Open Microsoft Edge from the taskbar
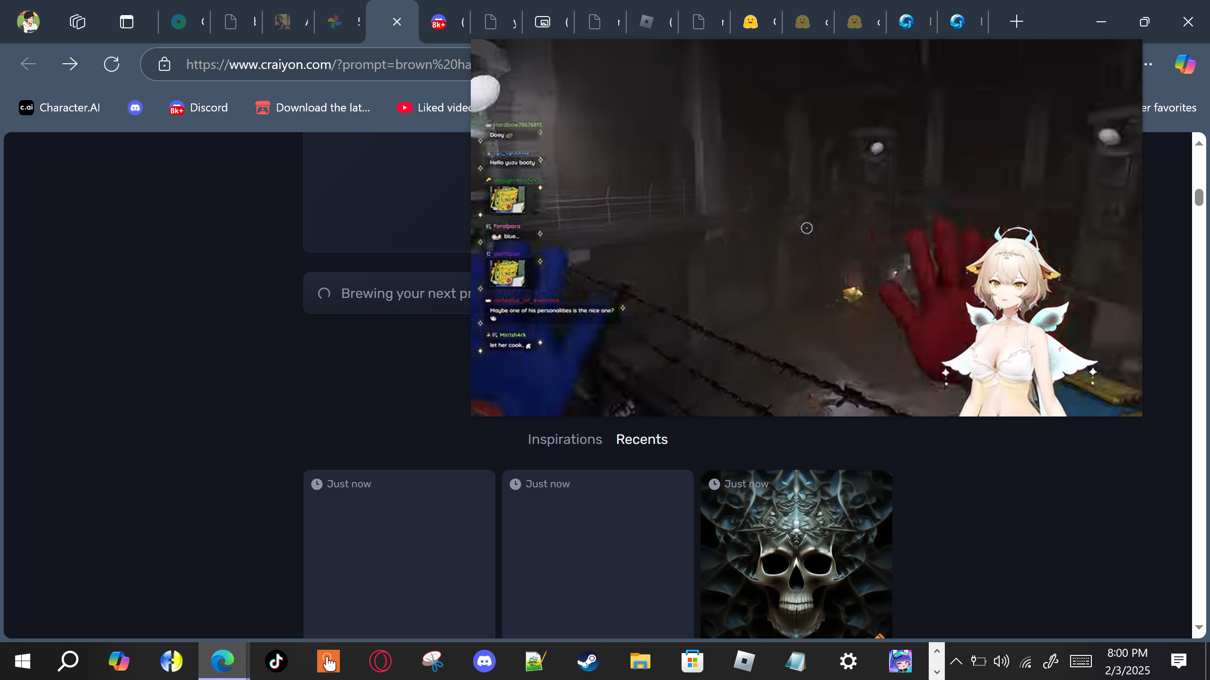The width and height of the screenshot is (1210, 680). 223,661
